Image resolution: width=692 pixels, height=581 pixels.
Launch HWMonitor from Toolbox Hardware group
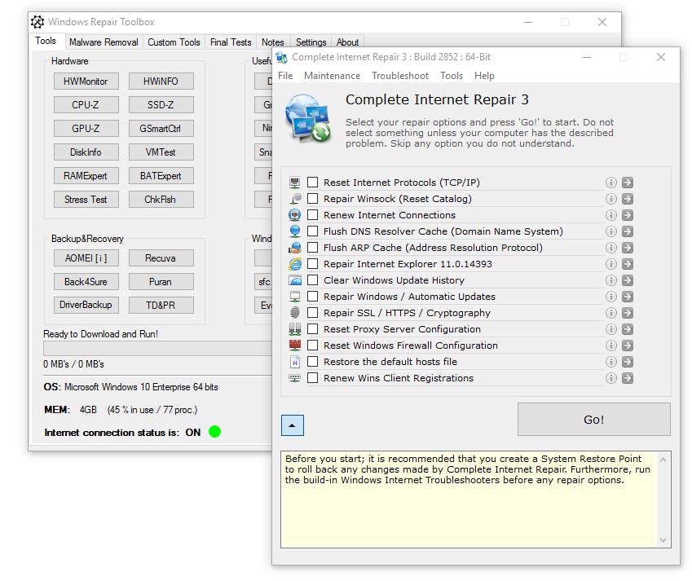point(86,81)
